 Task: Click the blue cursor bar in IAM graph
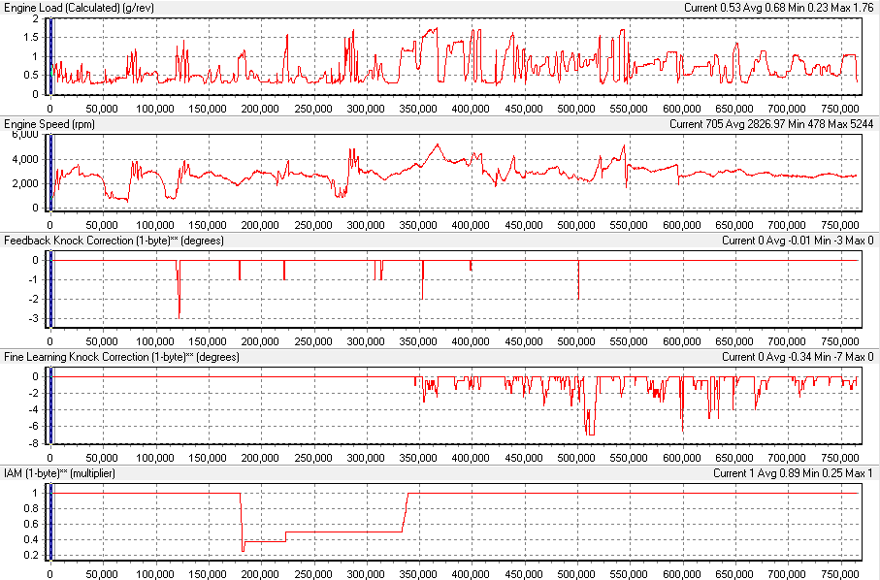[49, 522]
